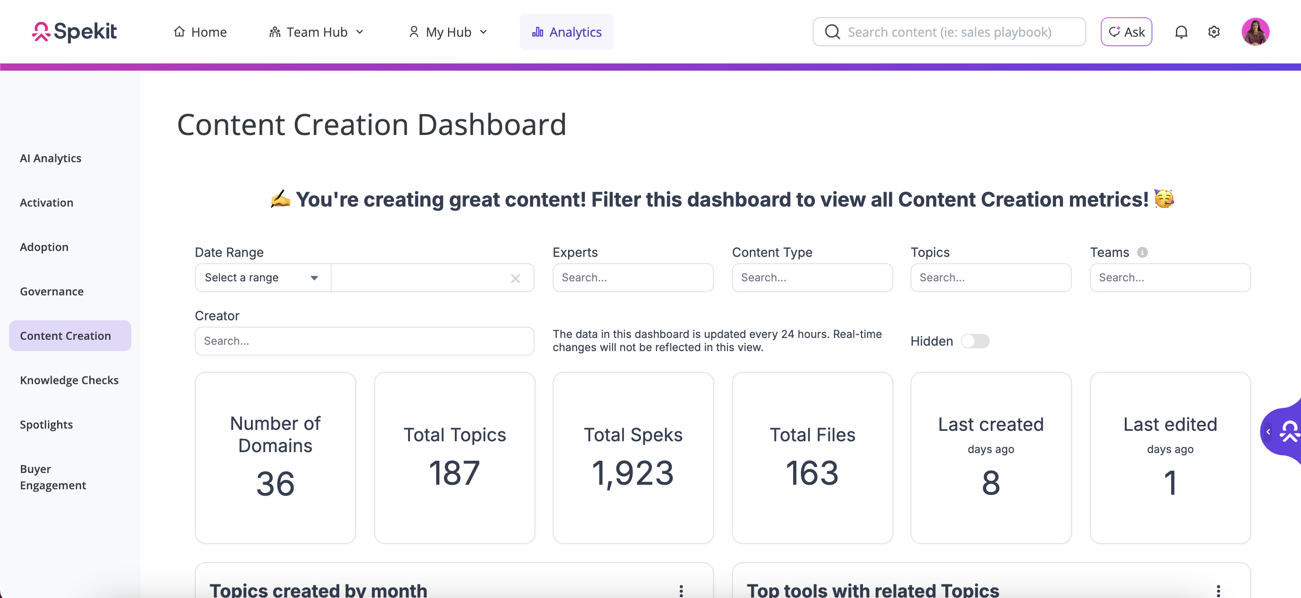Click the Spekit logo
1301x598 pixels.
tap(74, 32)
